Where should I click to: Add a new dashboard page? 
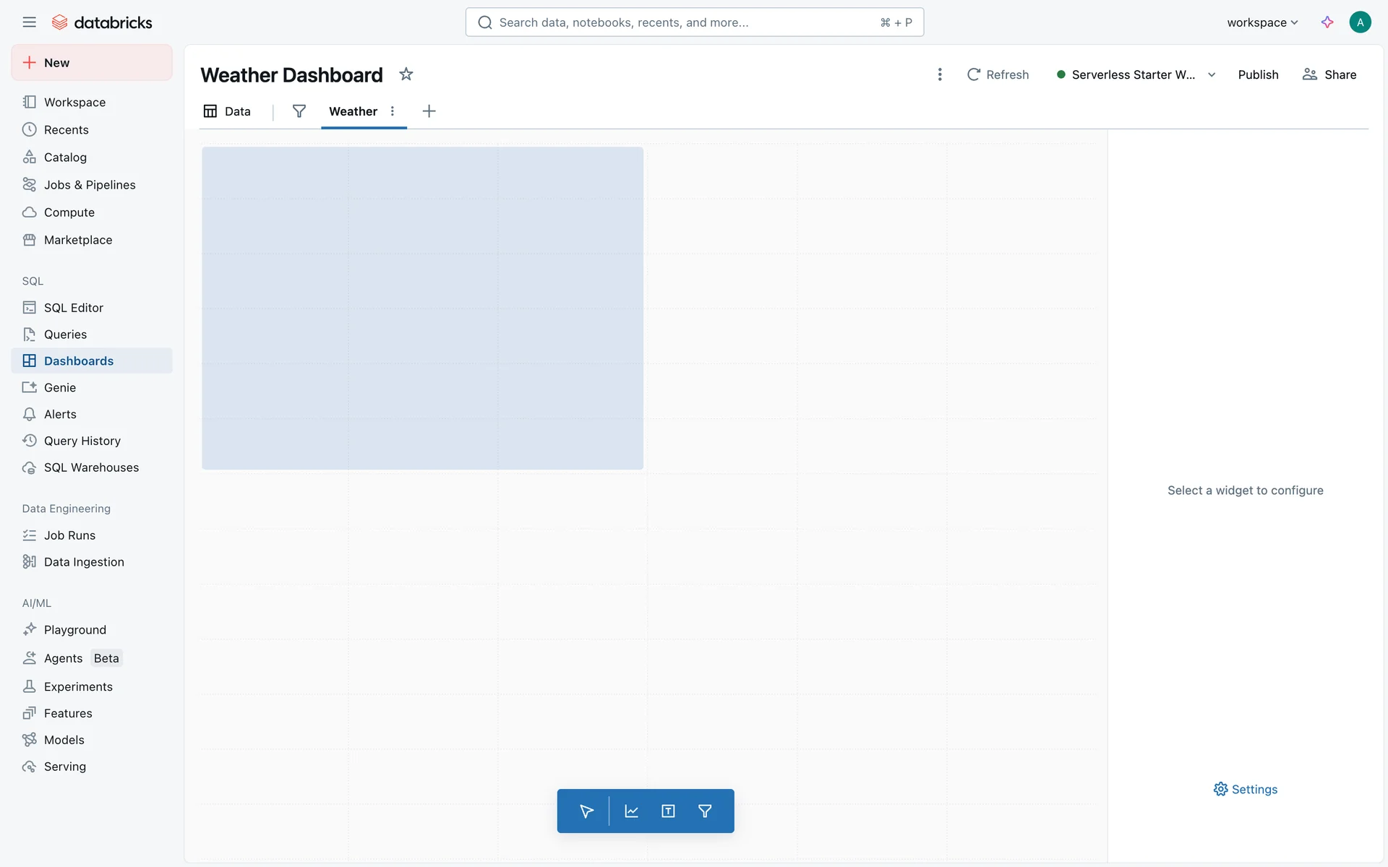(x=429, y=111)
